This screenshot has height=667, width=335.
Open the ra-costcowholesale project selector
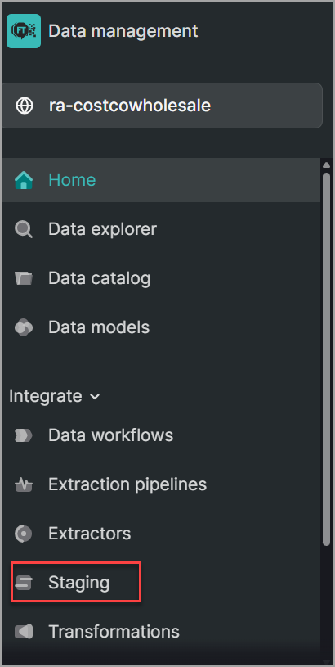[x=163, y=106]
